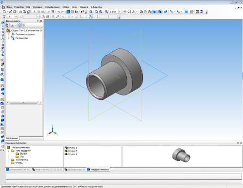Click the Redo arrow icon

click(62, 12)
